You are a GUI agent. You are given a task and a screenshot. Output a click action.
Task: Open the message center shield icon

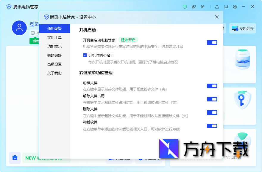[185, 7]
